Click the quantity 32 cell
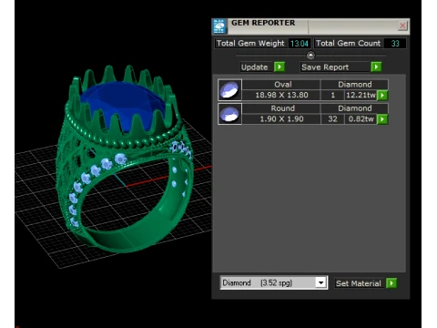This screenshot has height=328, width=437. [x=332, y=119]
